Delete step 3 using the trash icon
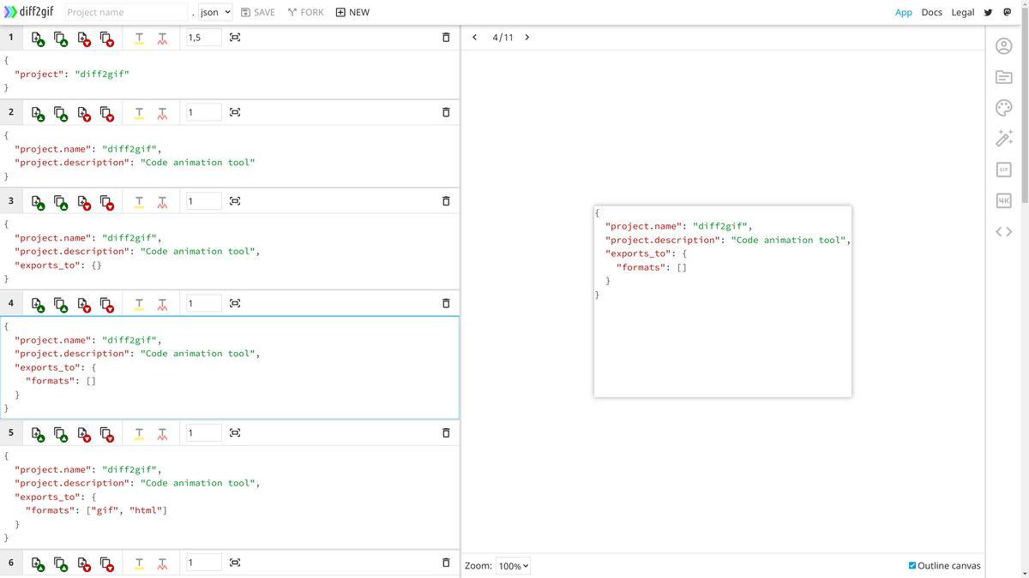1029x578 pixels. (x=446, y=201)
